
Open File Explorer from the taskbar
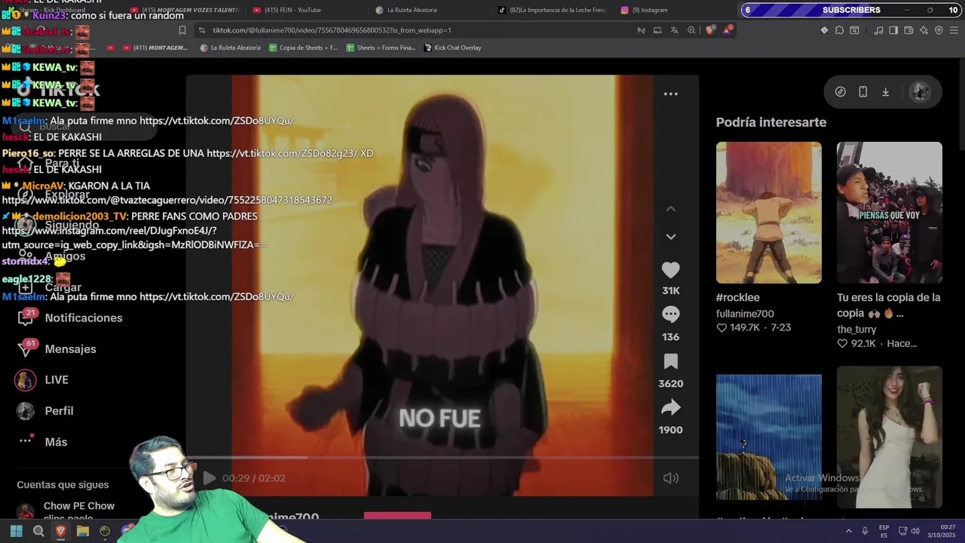pos(83,531)
